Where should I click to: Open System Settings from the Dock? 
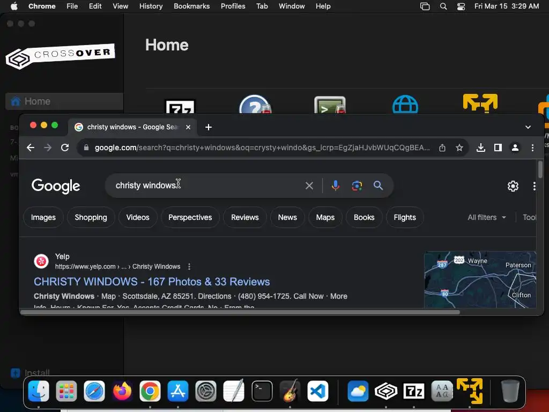coord(206,391)
